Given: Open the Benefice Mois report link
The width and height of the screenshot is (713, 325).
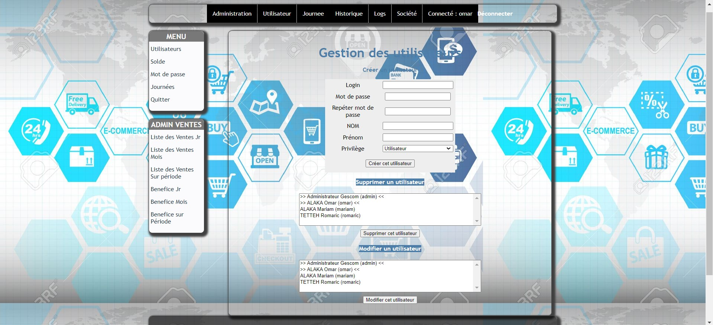Looking at the screenshot, I should click(169, 202).
